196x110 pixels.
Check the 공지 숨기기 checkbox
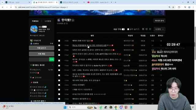tap(128, 29)
